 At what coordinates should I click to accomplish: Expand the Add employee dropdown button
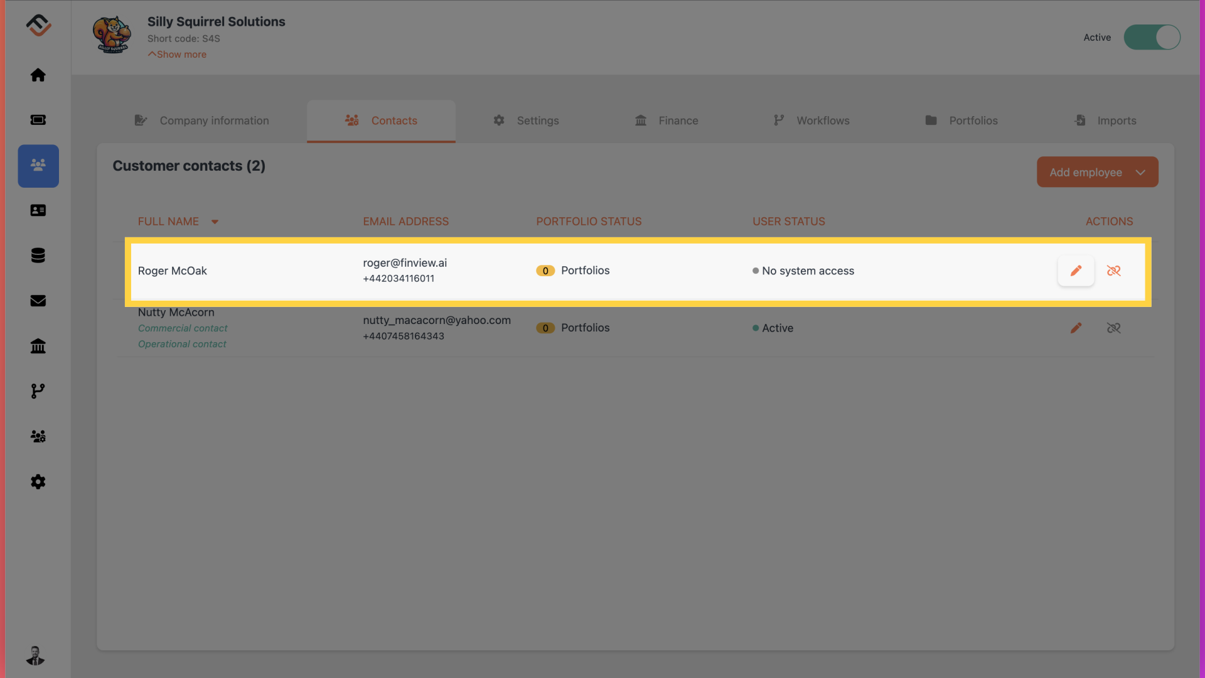click(1140, 171)
